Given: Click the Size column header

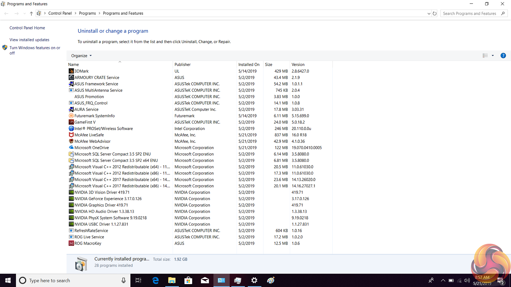Looking at the screenshot, I should (x=269, y=65).
